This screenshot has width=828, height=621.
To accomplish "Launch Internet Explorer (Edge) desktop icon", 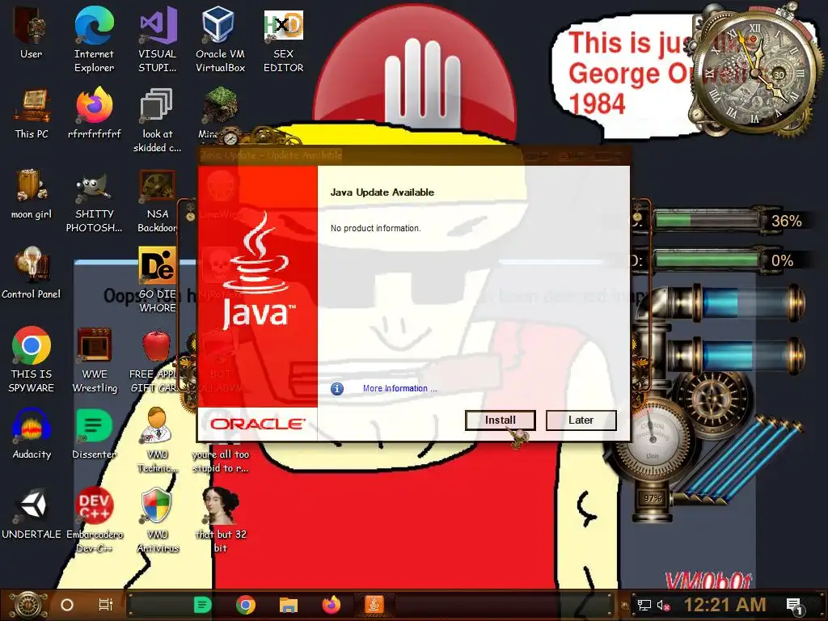I will coord(94,40).
